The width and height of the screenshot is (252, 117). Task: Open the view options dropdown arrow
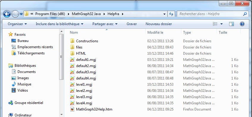click(221, 24)
